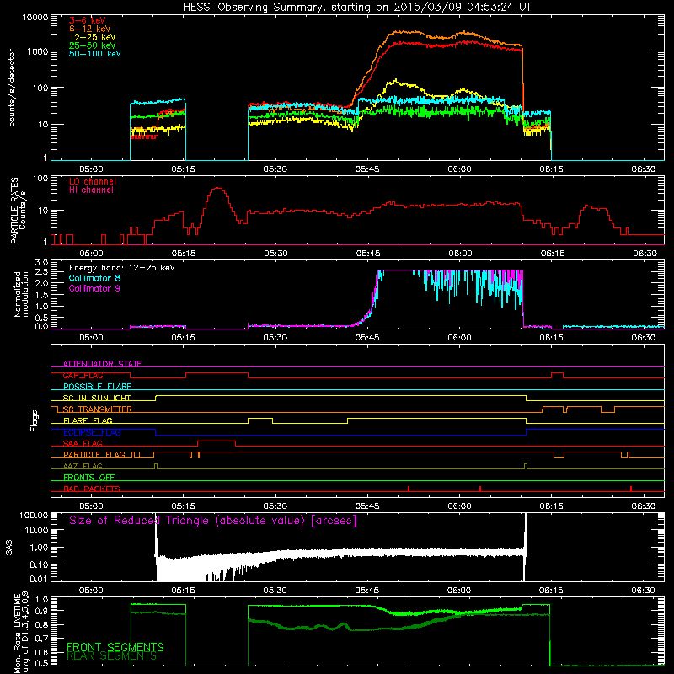Click the HI channel legend label
Screen dimensions: 674x674
click(91, 190)
